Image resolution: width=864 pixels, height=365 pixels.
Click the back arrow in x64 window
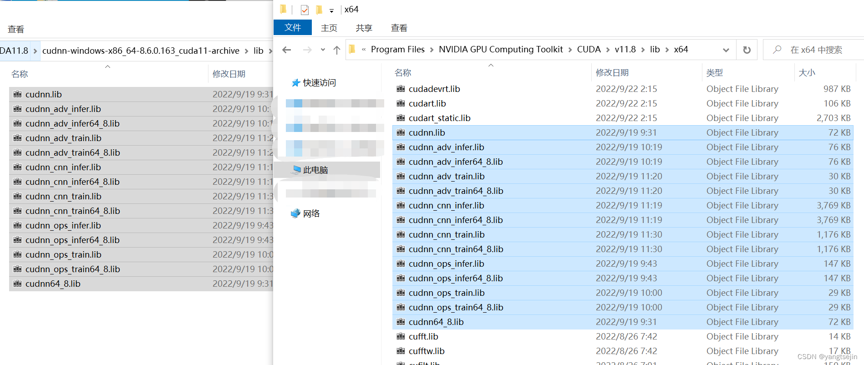pyautogui.click(x=286, y=50)
